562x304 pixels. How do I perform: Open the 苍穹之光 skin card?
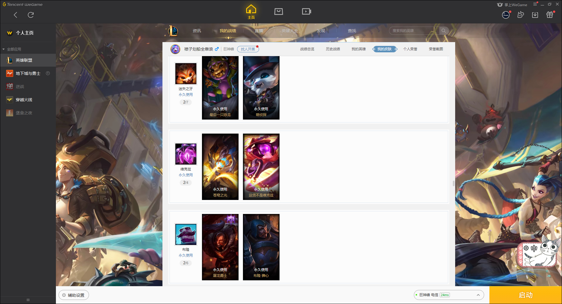pyautogui.click(x=220, y=167)
